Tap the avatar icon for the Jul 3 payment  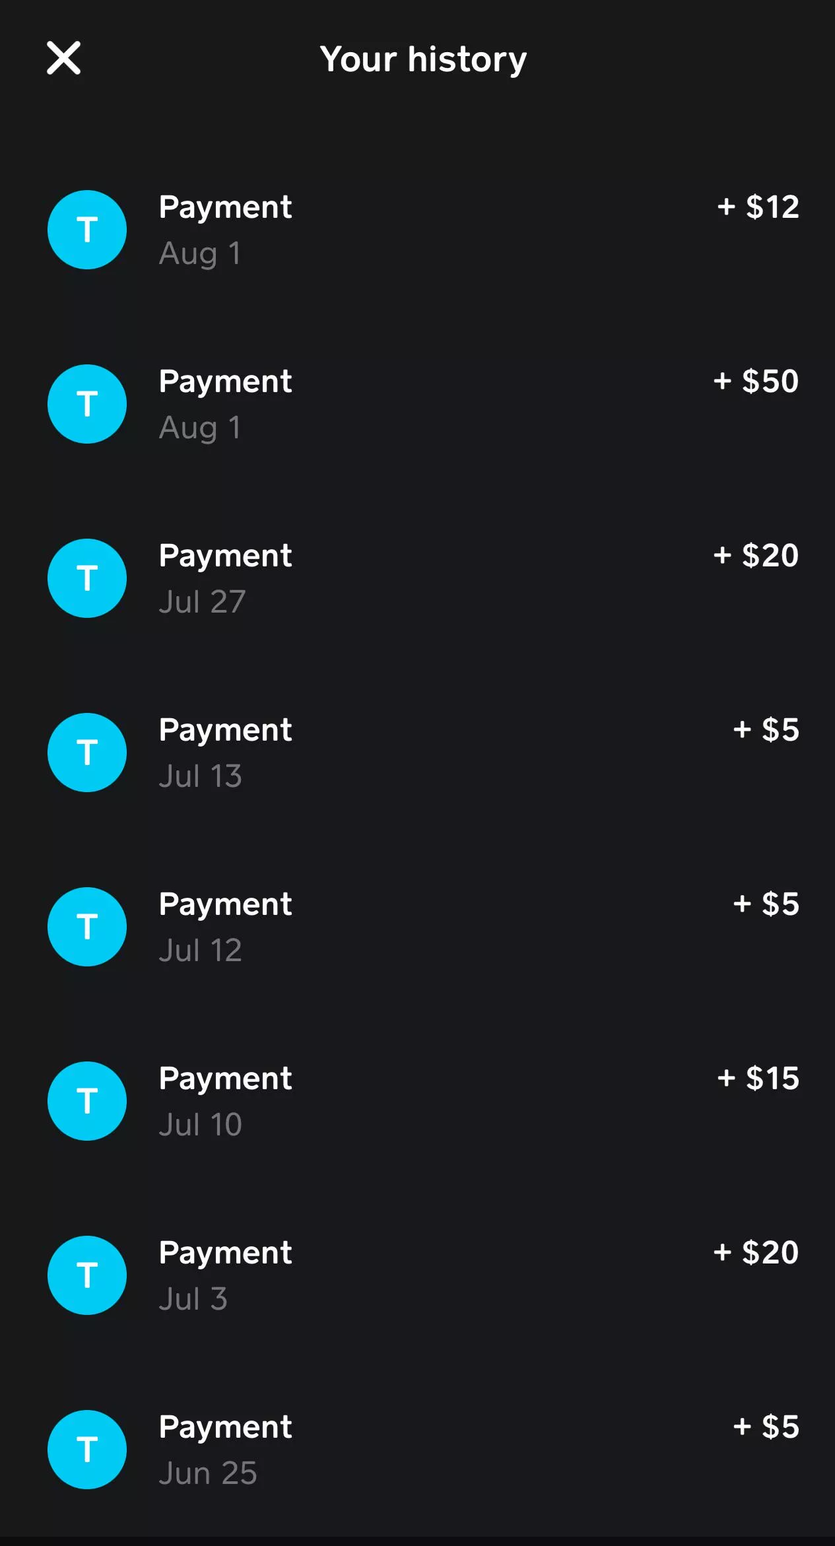[x=87, y=1275]
